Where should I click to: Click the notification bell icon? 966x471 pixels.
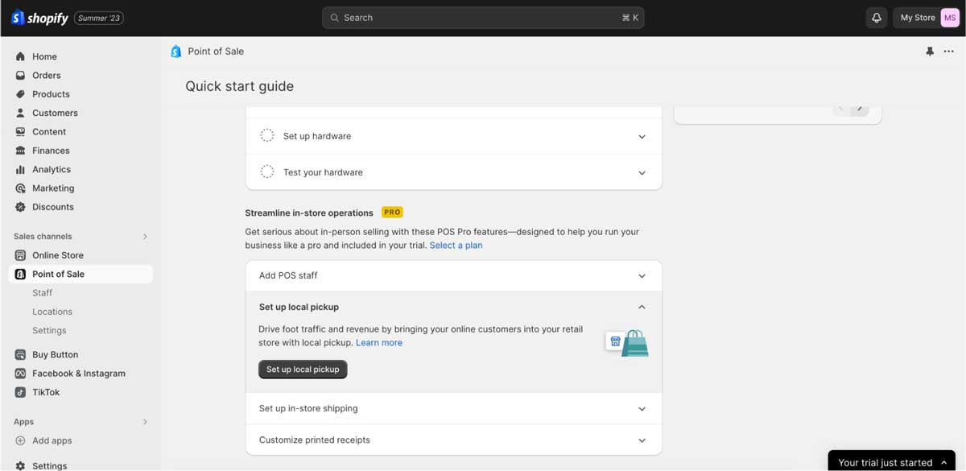pos(876,17)
